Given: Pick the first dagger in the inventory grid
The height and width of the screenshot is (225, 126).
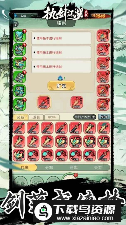Looking at the screenshot, I should (19, 128).
